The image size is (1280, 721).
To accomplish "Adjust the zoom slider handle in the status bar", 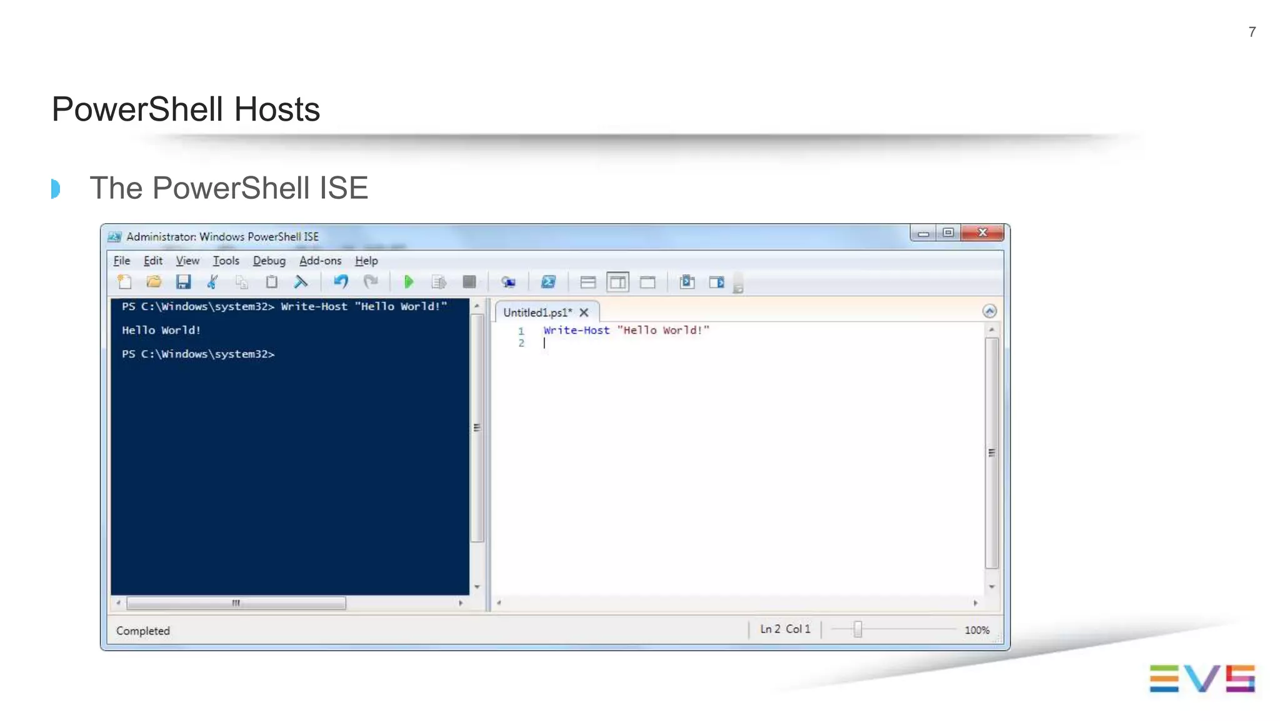I will click(x=857, y=629).
